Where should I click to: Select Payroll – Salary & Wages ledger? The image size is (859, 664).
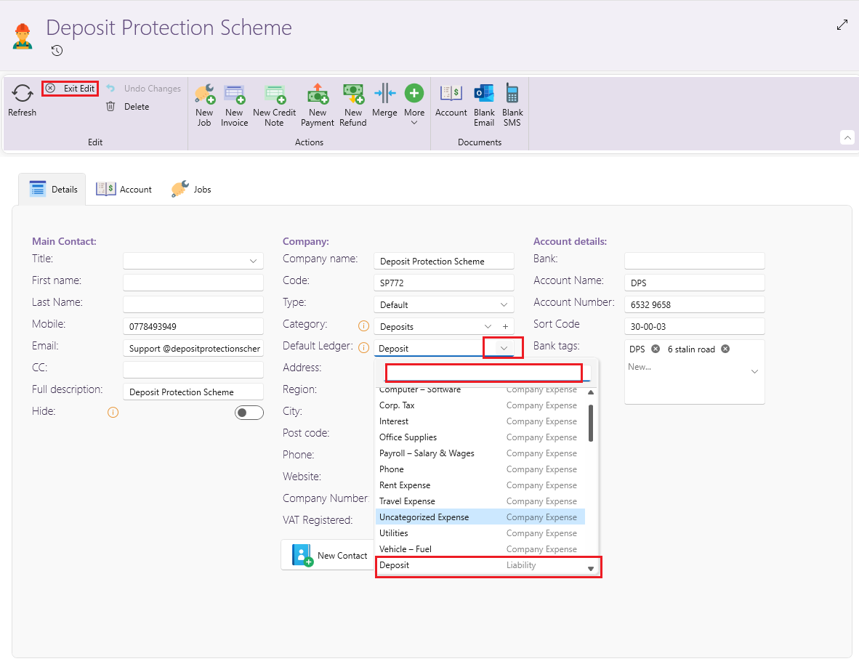coord(480,453)
